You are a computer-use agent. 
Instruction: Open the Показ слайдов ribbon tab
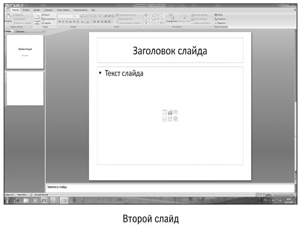tap(63, 10)
